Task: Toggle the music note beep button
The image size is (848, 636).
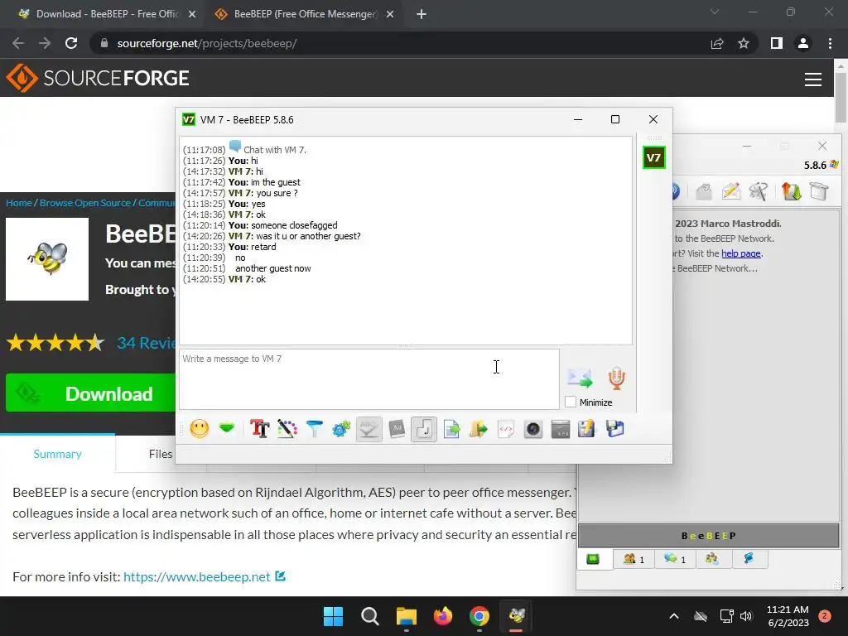Action: (x=424, y=430)
